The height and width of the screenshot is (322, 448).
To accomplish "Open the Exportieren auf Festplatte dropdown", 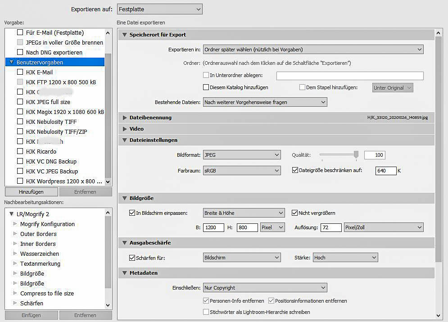I will pyautogui.click(x=159, y=9).
